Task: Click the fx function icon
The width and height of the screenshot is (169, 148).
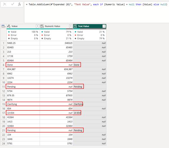Action: (x=19, y=4)
